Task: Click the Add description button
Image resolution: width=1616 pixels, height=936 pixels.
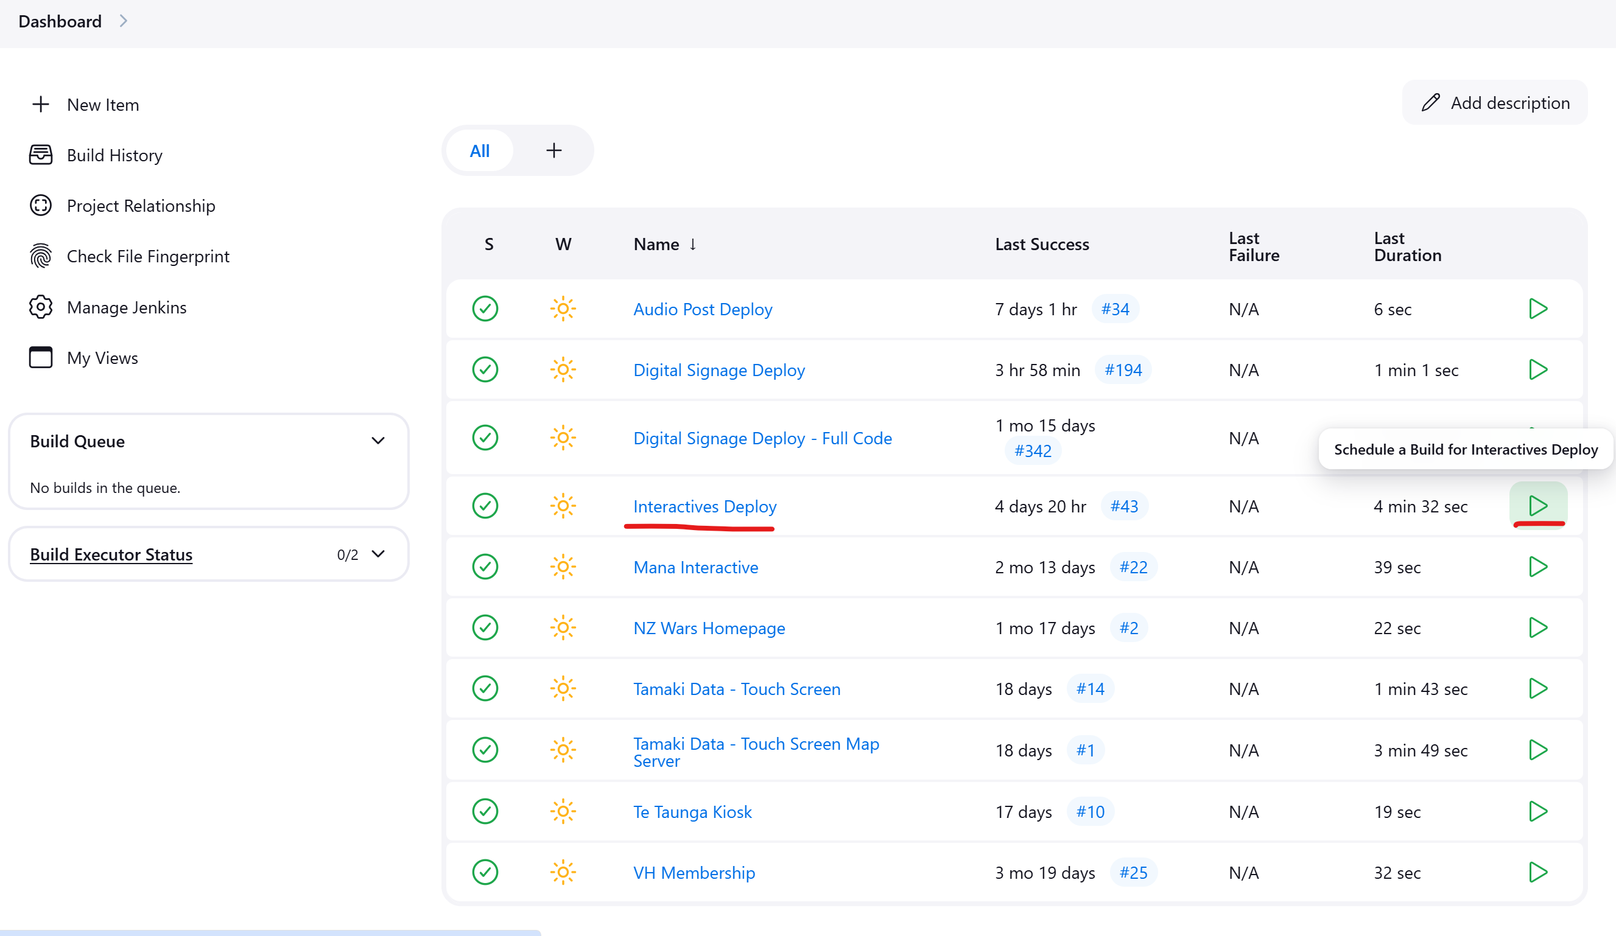Action: (1495, 103)
